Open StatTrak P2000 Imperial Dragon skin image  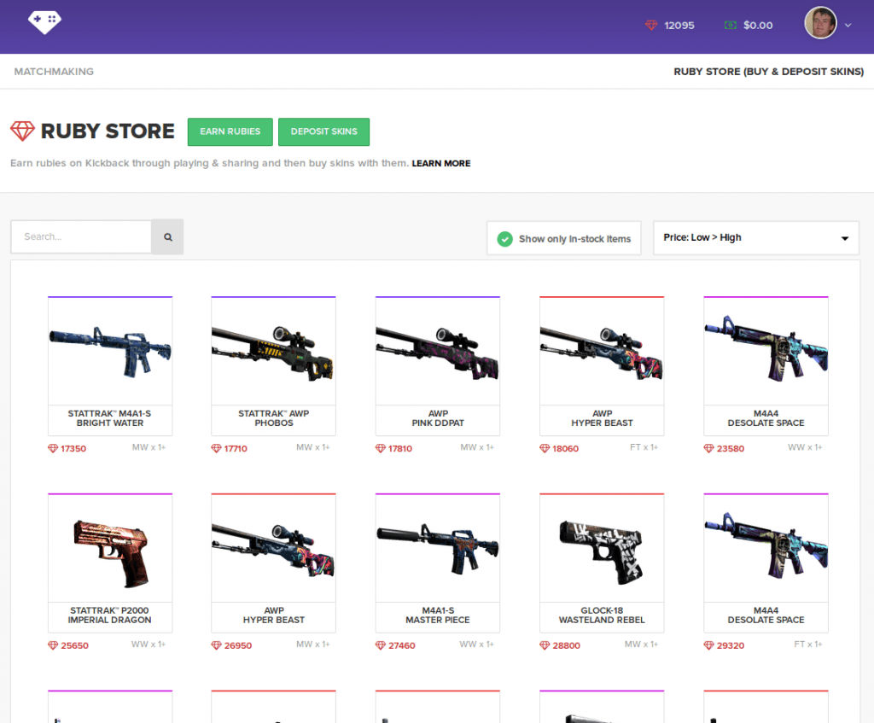pos(110,548)
